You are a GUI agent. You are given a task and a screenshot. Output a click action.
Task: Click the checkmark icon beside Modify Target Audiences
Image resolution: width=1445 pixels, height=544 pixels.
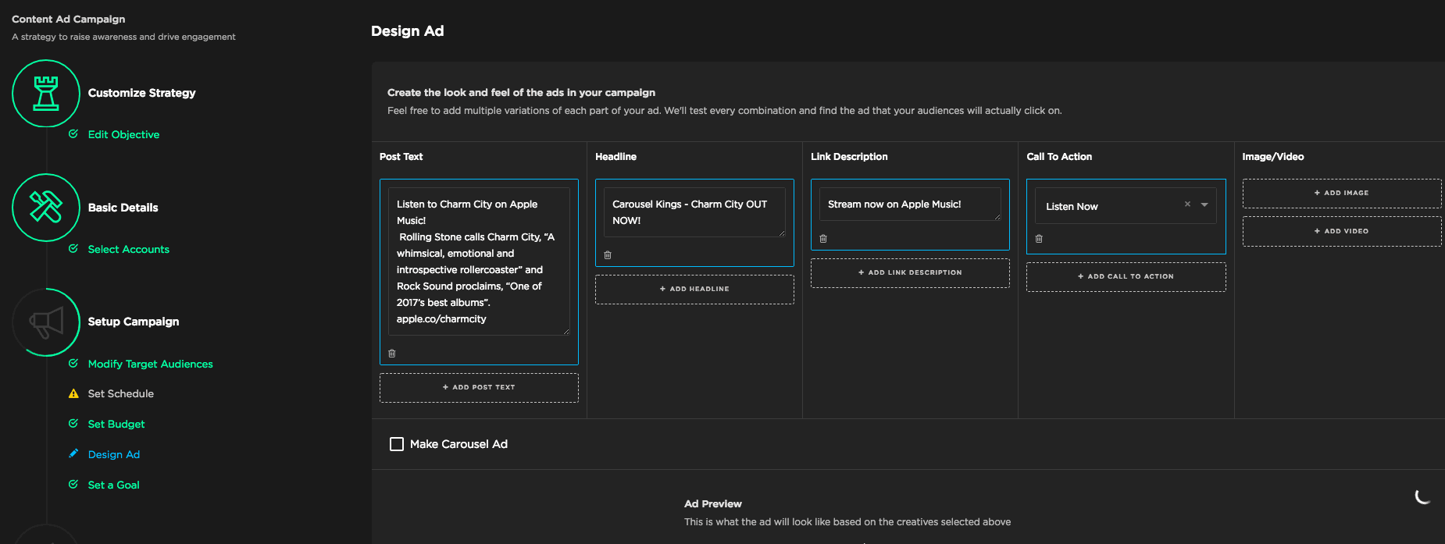pos(73,364)
